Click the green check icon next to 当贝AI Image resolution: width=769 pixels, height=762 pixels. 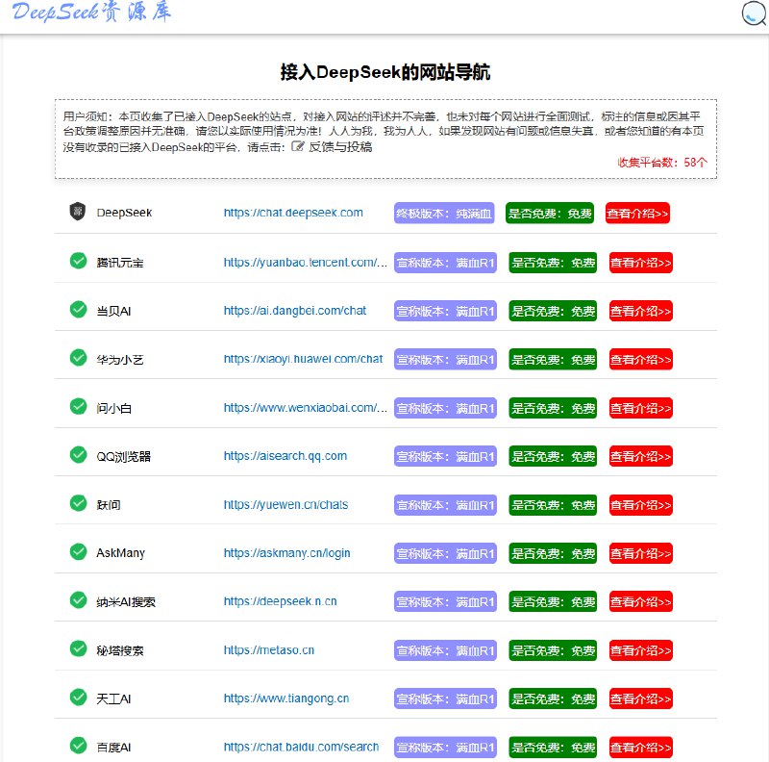[78, 310]
